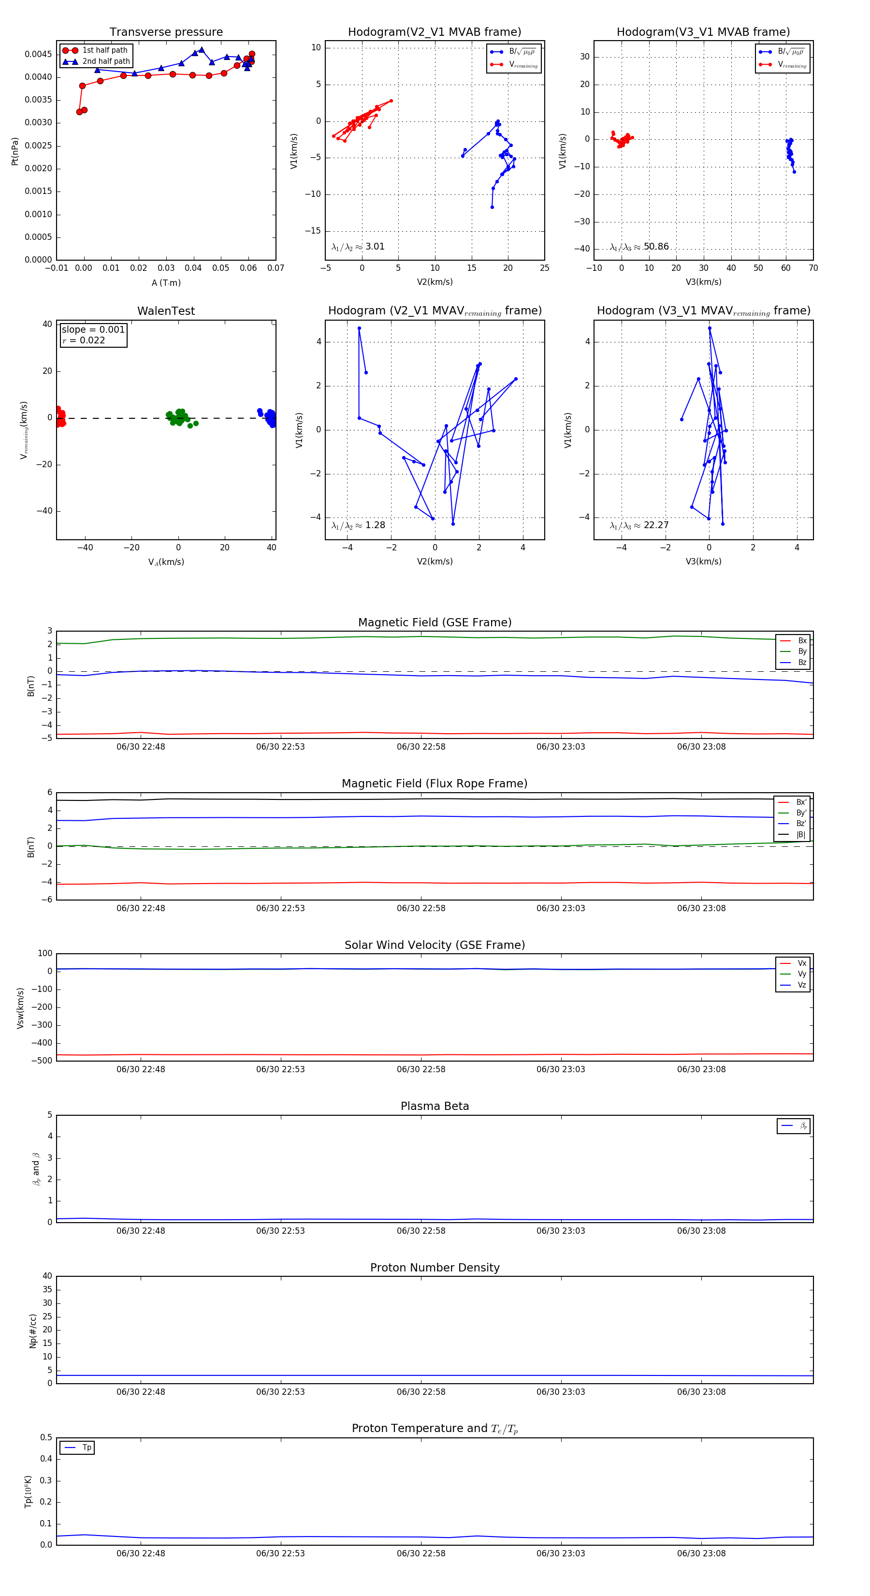The image size is (870, 1596).
Task: Click the λ1/λ2 ≈ 1.28 annotation
Action: [x=358, y=525]
